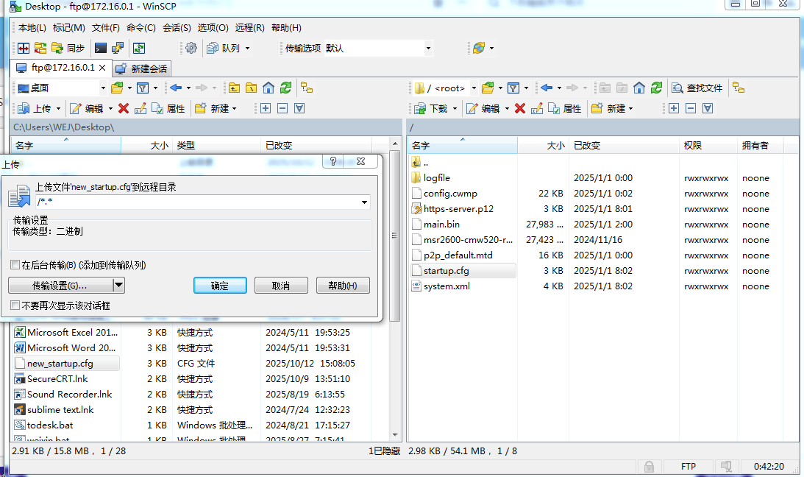The image size is (804, 477).
Task: Open the Queue (队列) dropdown arrow
Action: [247, 48]
